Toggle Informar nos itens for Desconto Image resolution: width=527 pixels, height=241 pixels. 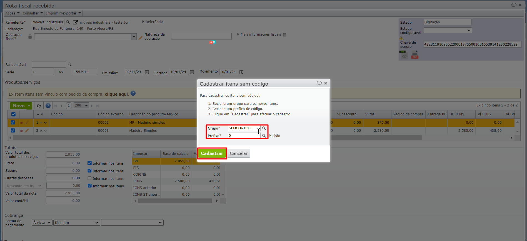tap(89, 186)
